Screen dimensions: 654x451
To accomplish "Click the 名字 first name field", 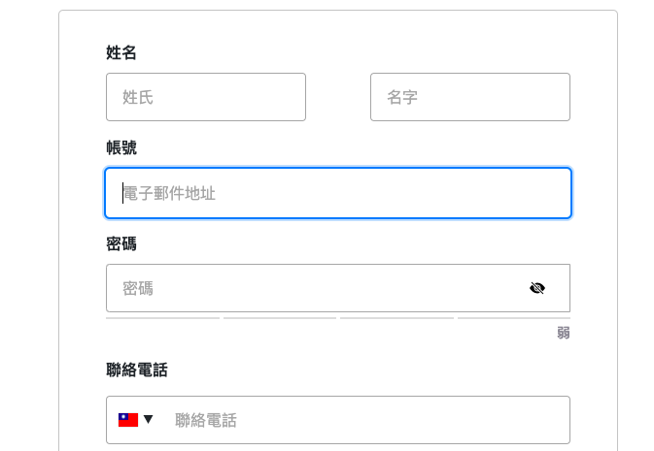I will (x=469, y=97).
